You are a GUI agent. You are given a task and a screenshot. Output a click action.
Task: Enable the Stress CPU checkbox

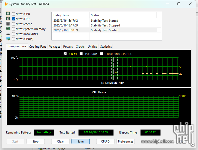coord(14,14)
